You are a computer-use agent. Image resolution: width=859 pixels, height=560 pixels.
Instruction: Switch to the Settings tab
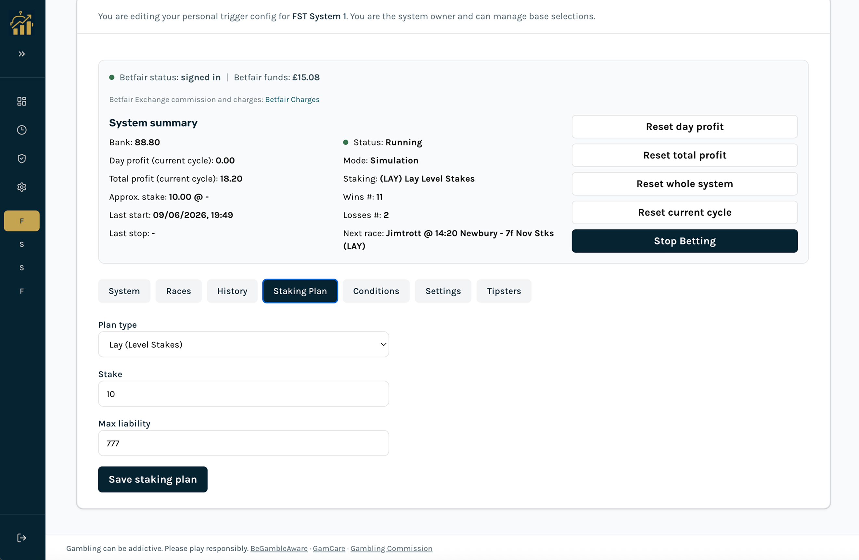click(x=443, y=291)
